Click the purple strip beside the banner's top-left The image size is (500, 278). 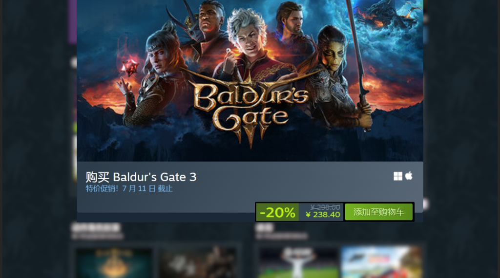tap(72, 21)
